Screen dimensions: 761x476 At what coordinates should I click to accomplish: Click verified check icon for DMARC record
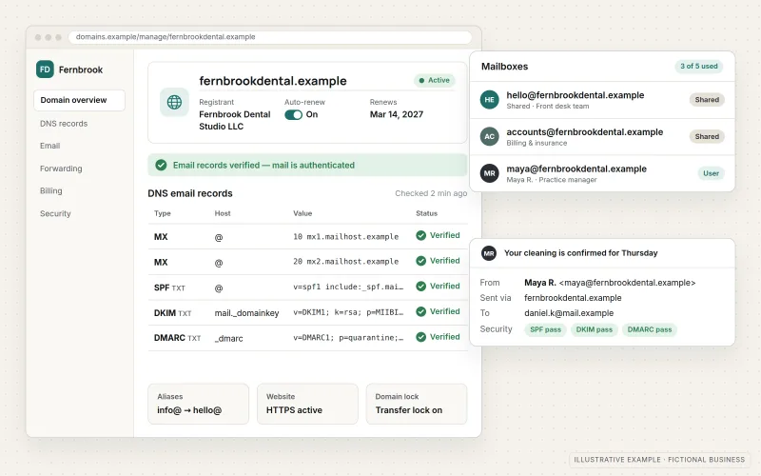420,337
